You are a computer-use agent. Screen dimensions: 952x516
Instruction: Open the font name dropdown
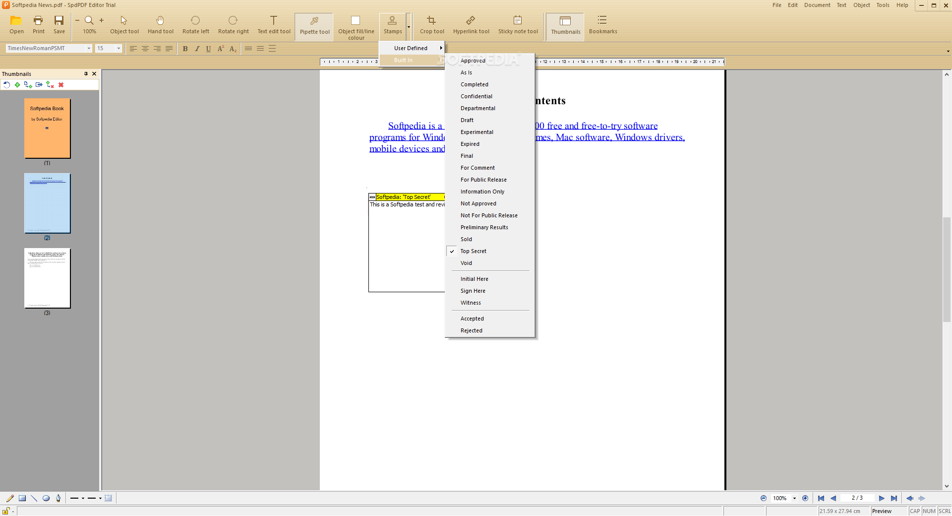pos(89,49)
